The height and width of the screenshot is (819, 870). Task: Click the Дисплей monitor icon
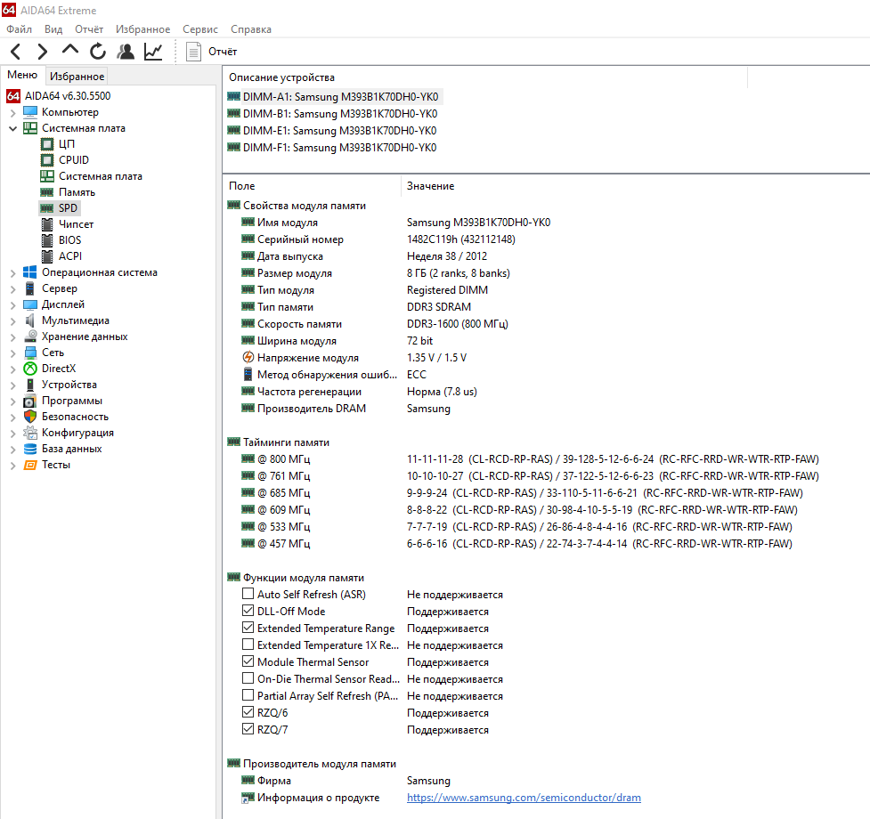pos(30,304)
